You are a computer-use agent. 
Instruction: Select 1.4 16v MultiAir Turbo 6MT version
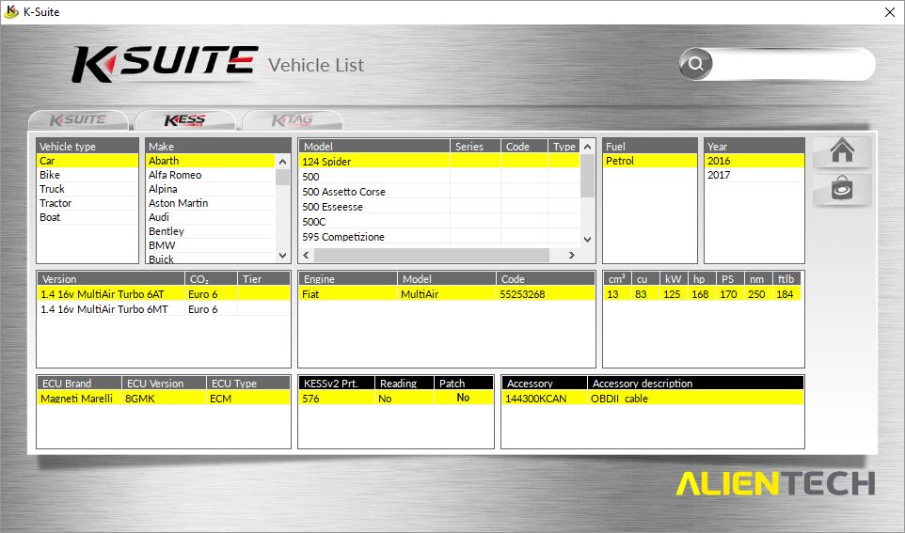coord(103,308)
